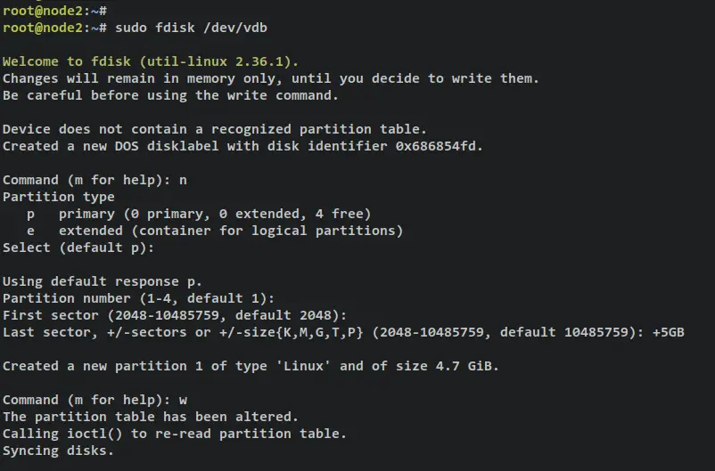Screen dimensions: 715x471
Task: Click the 'Syncing disks.' line
Action: click(58, 451)
